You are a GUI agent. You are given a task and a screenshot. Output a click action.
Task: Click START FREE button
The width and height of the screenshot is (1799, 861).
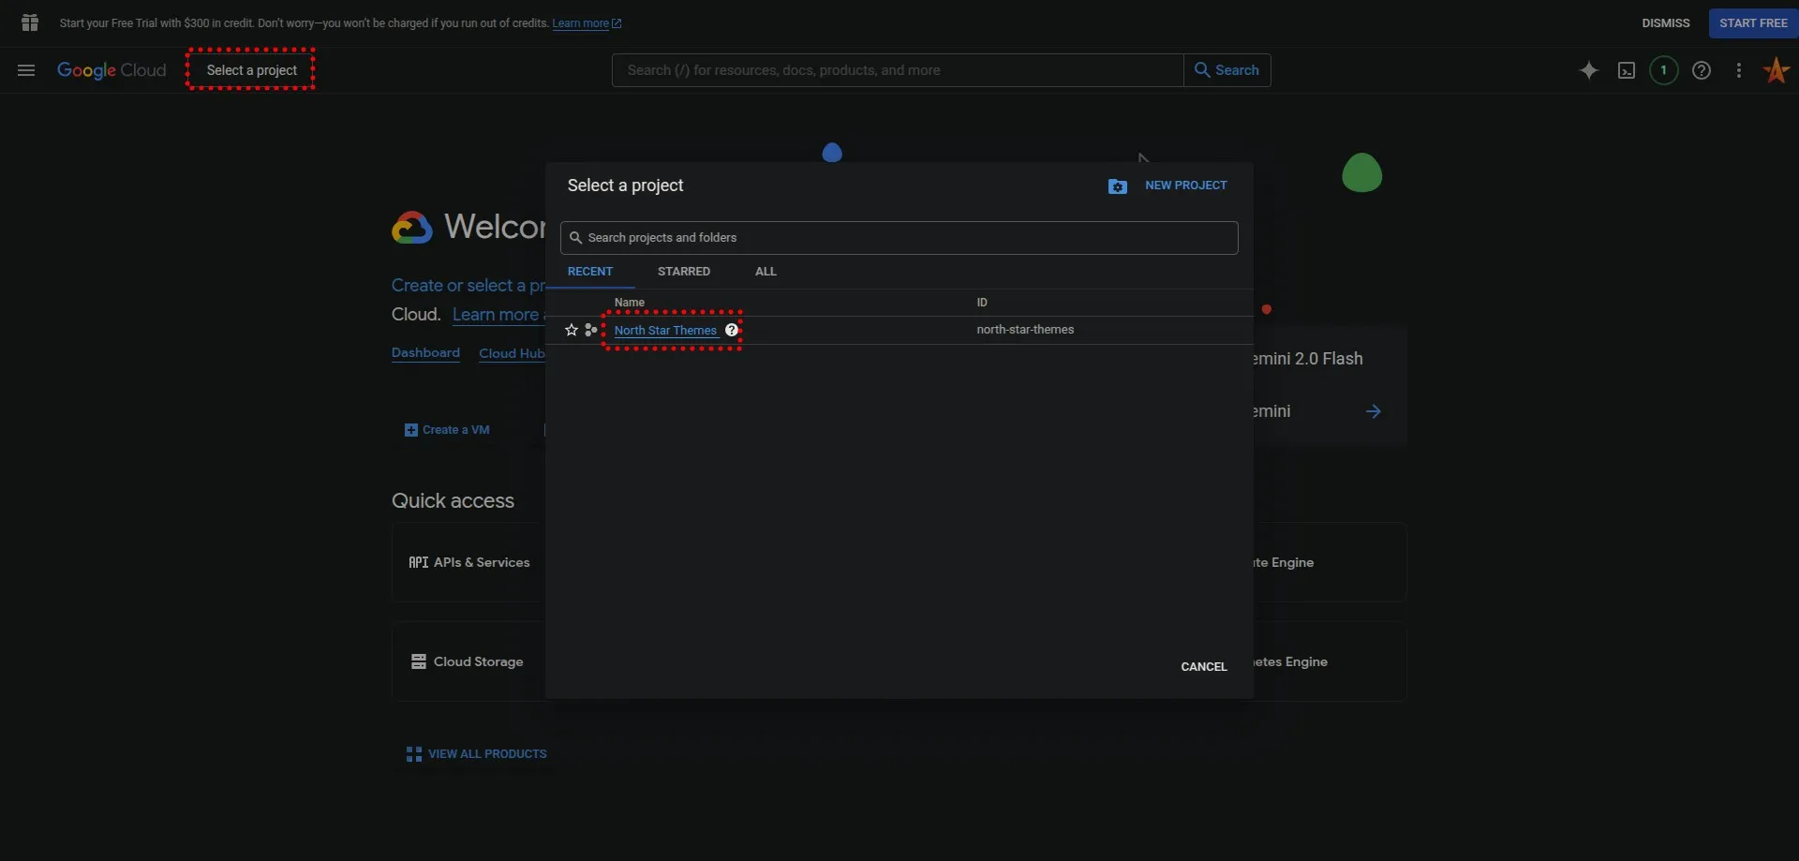[x=1753, y=23]
